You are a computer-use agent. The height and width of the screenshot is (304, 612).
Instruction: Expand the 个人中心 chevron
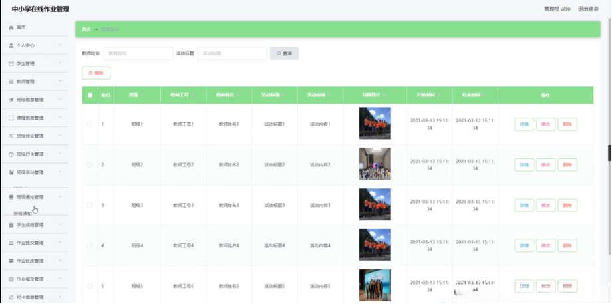tap(60, 45)
